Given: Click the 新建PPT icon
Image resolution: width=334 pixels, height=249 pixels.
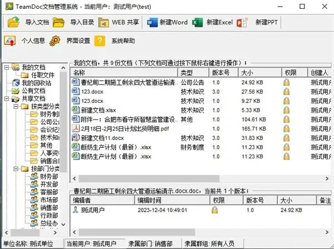Looking at the screenshot, I should (x=242, y=22).
